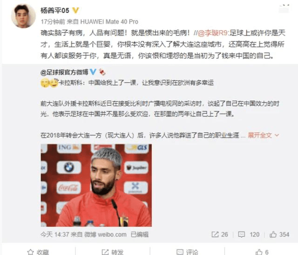Viewport: 298px width, 255px height.
Task: Open the post options menu at top right
Action: [284, 8]
